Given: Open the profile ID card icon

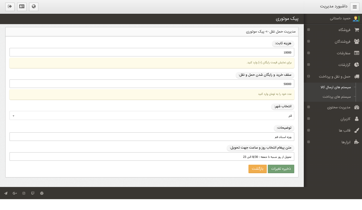Looking at the screenshot, I should [x=22, y=7].
